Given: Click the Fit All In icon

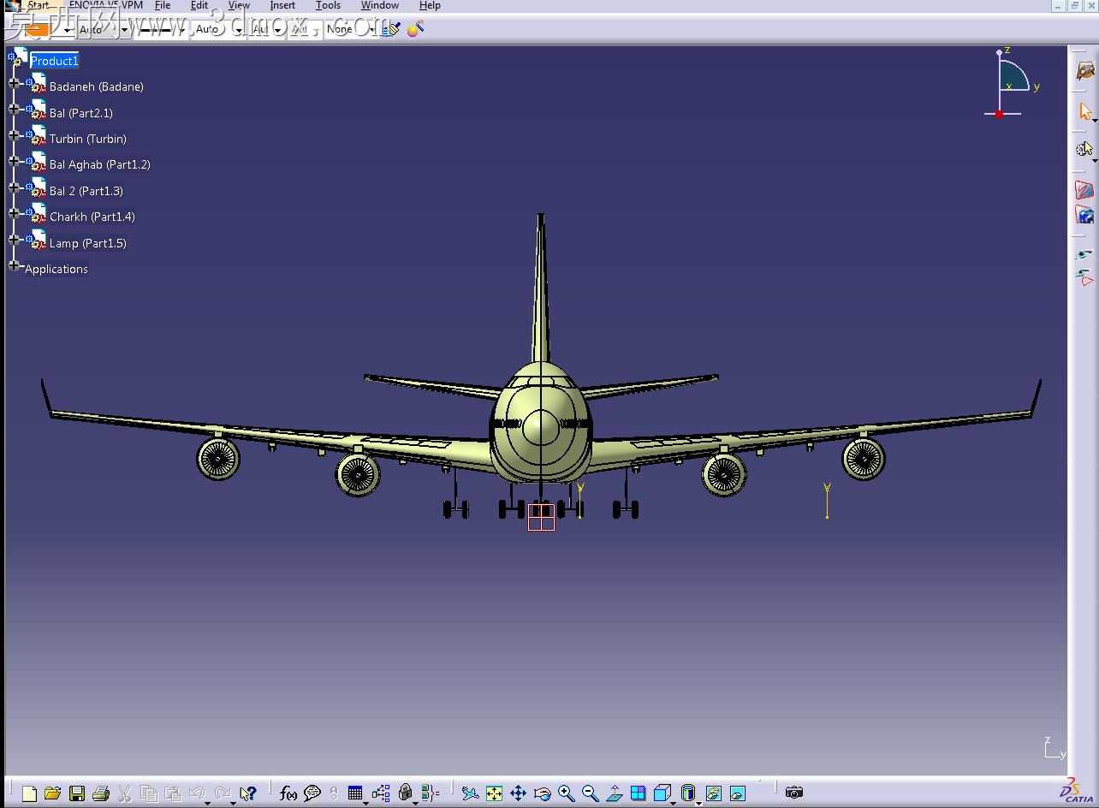Looking at the screenshot, I should [x=494, y=793].
